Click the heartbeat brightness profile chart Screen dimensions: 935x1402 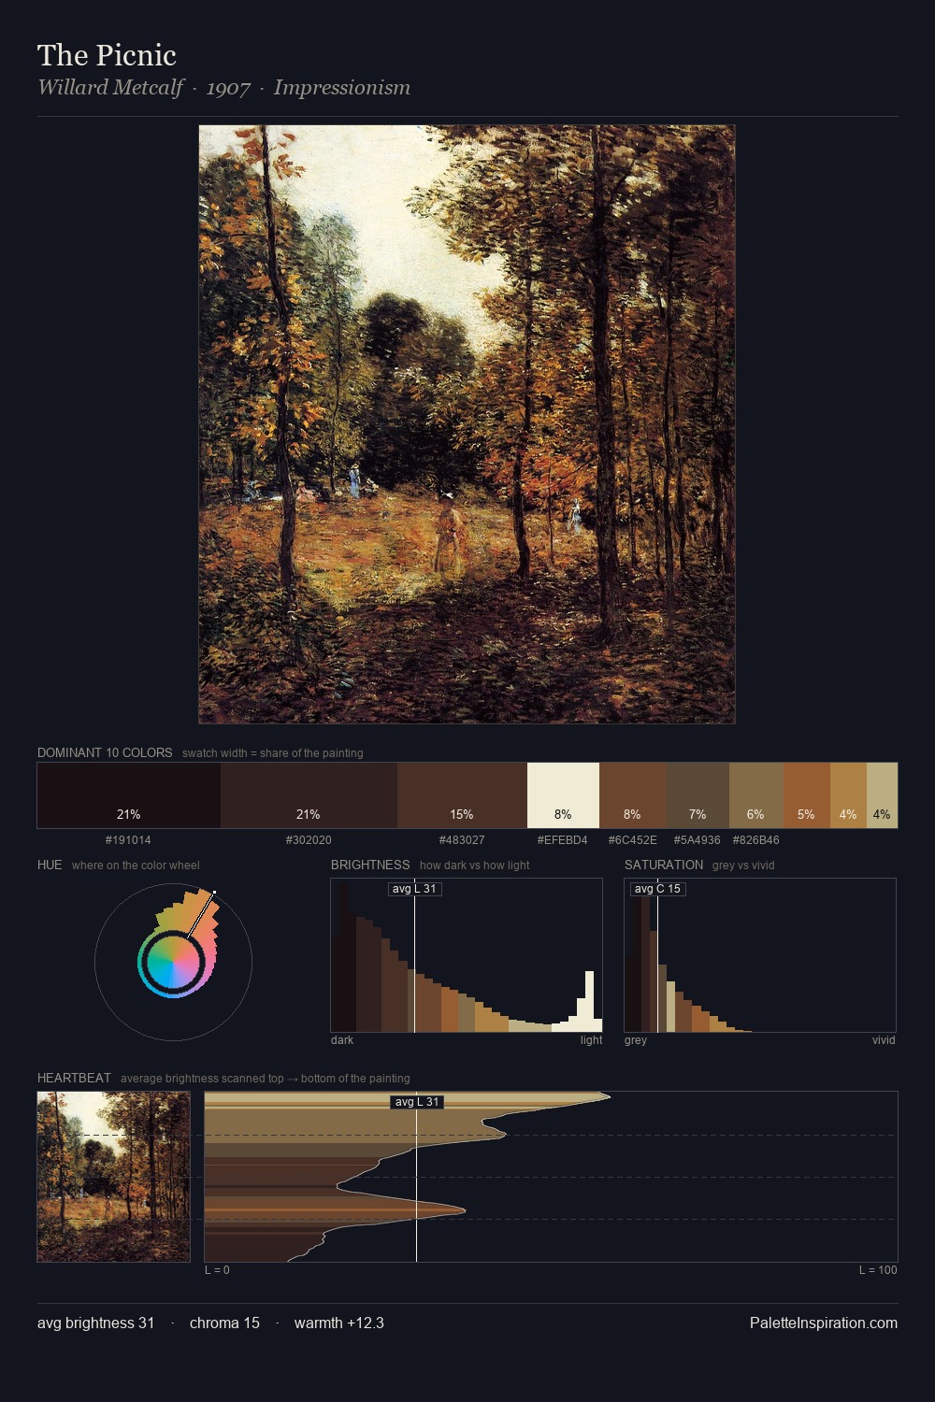click(x=551, y=1177)
